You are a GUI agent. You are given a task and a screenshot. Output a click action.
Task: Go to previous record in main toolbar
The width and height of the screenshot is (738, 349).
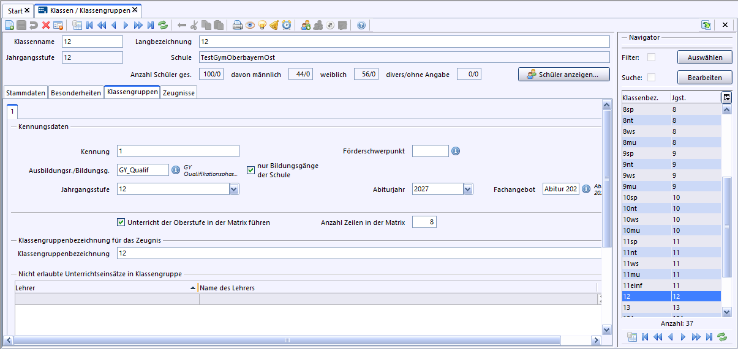[x=114, y=25]
